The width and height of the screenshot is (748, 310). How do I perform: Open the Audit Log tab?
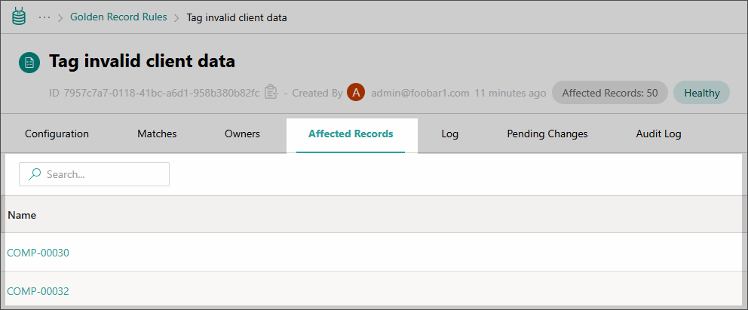click(658, 134)
